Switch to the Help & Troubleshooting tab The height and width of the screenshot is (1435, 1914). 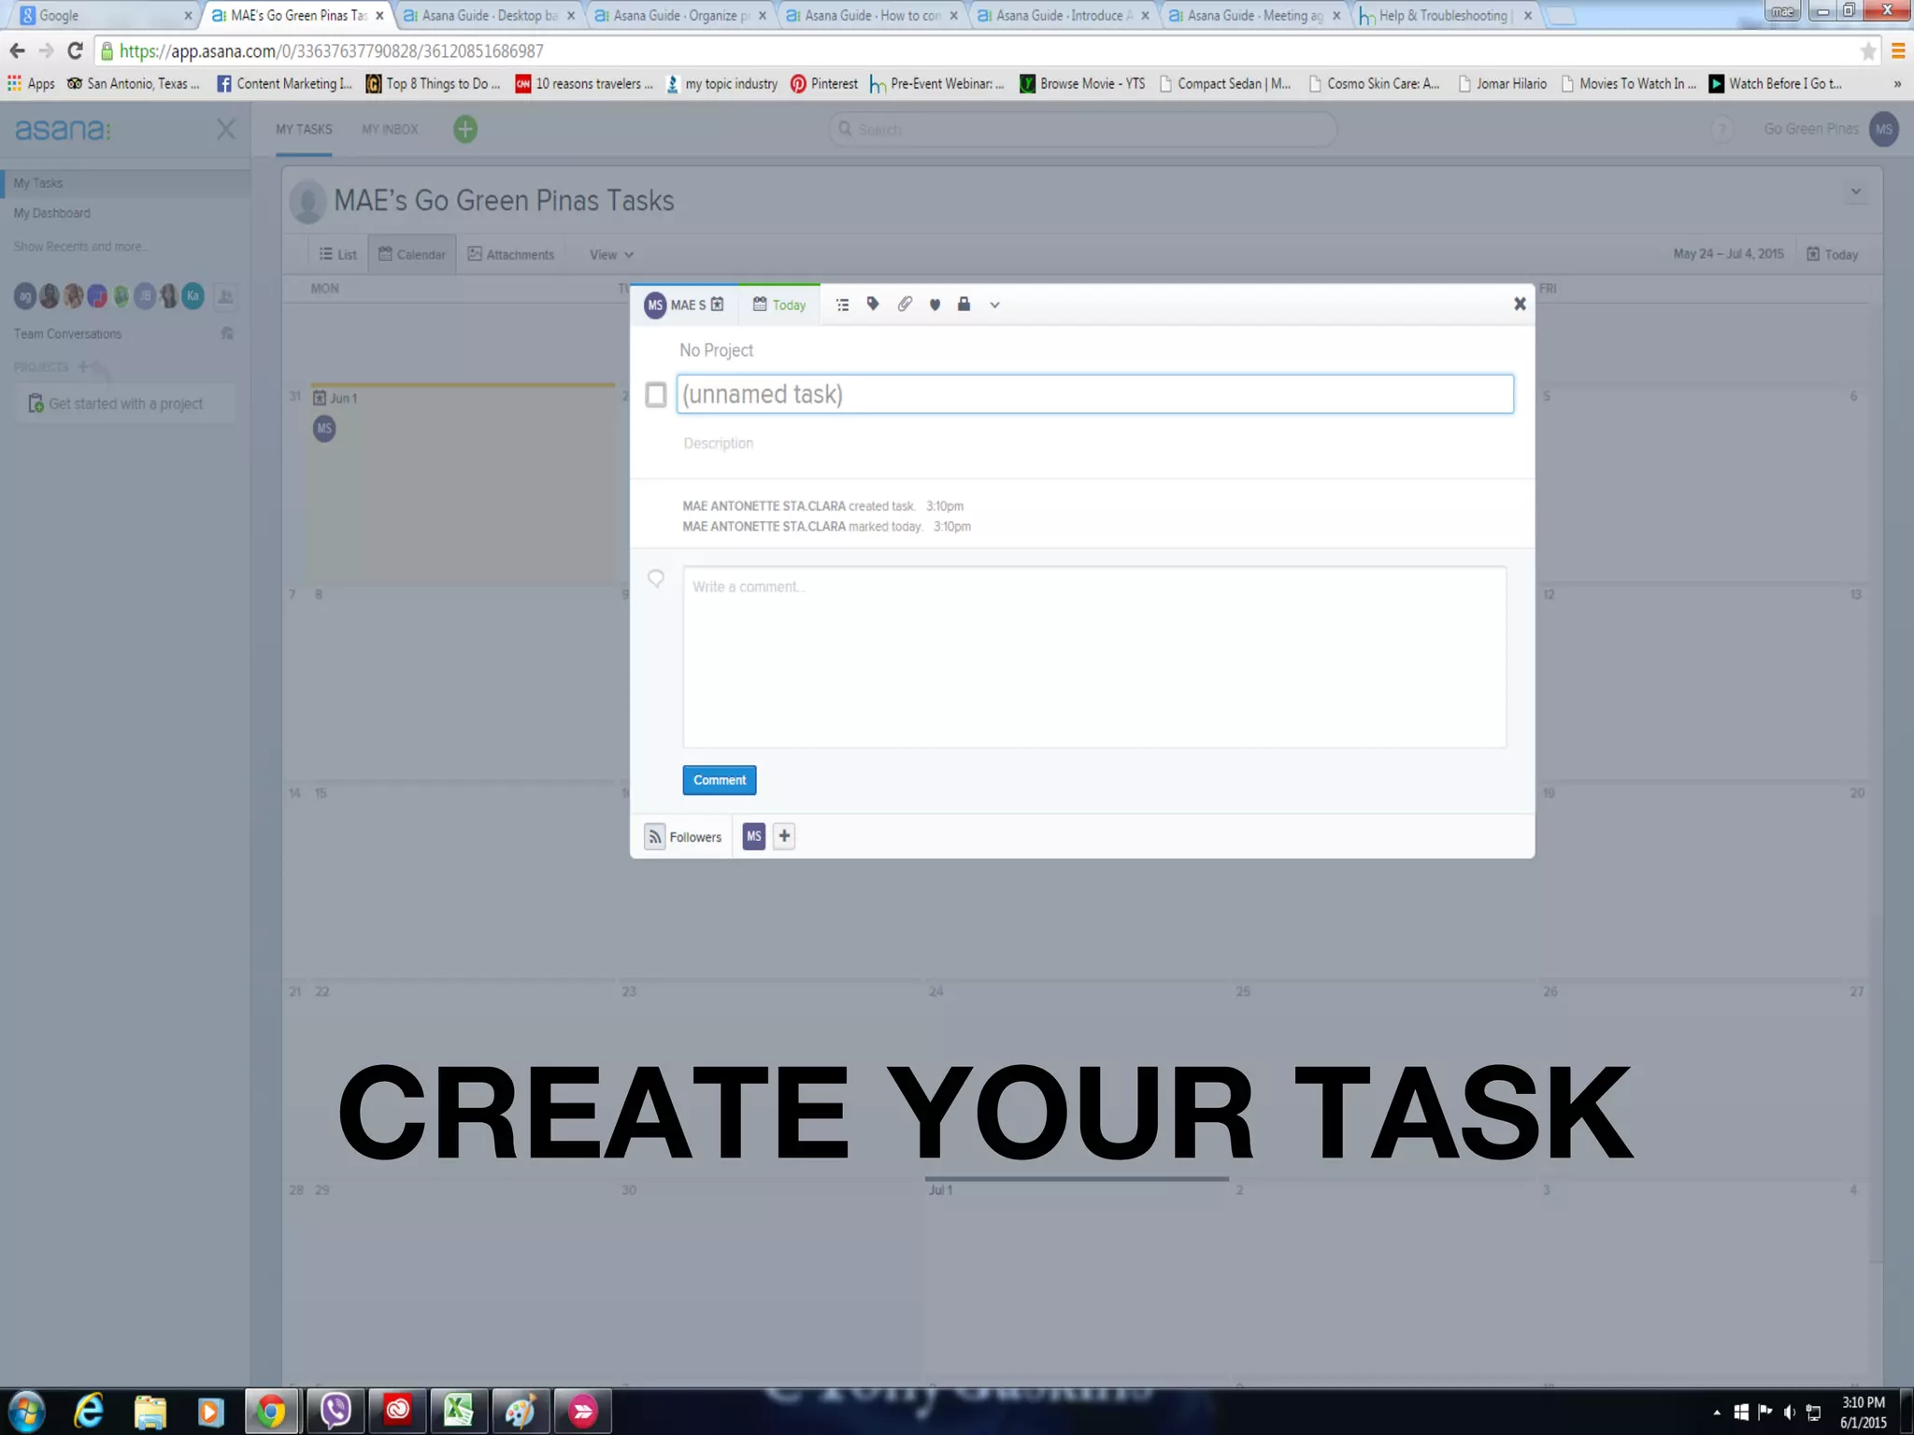tap(1444, 15)
